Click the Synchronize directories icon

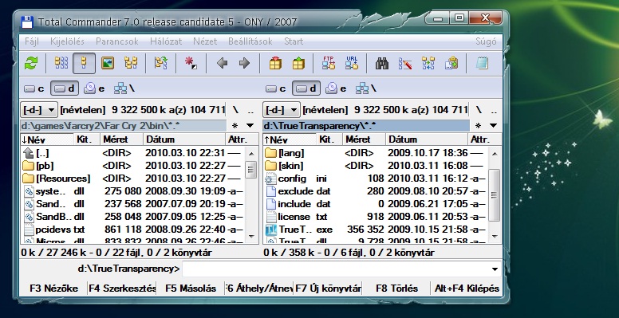click(x=428, y=63)
